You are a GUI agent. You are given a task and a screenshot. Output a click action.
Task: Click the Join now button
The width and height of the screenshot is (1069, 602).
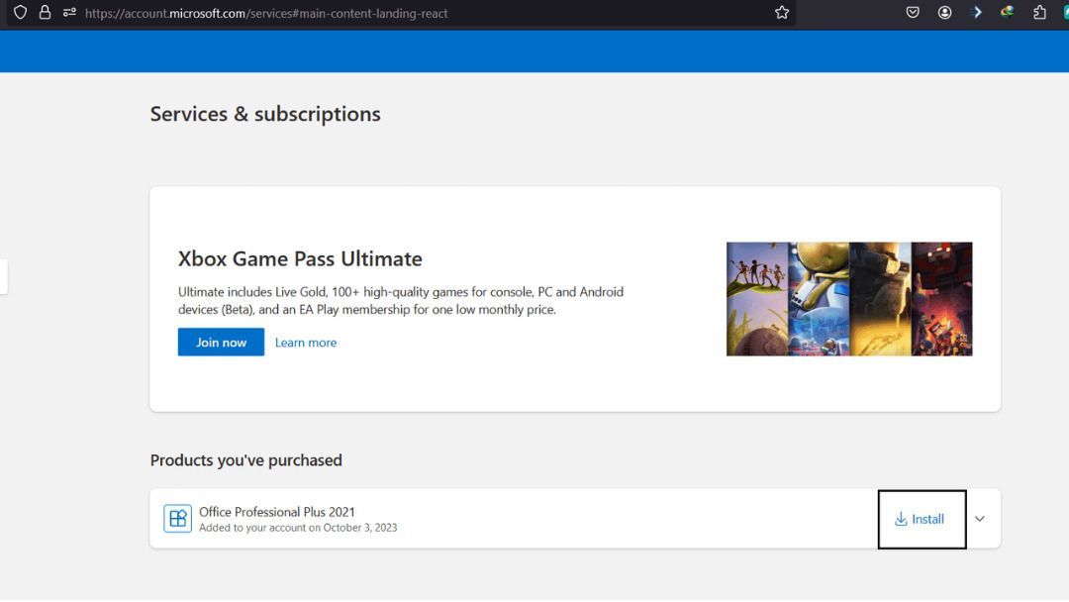[x=221, y=343]
